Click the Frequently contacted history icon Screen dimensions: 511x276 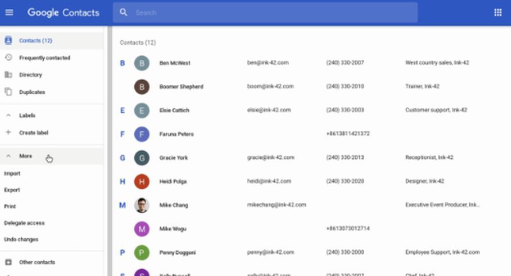[8, 58]
